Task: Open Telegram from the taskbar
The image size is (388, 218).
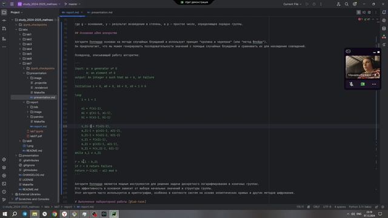Action: pyautogui.click(x=25, y=214)
